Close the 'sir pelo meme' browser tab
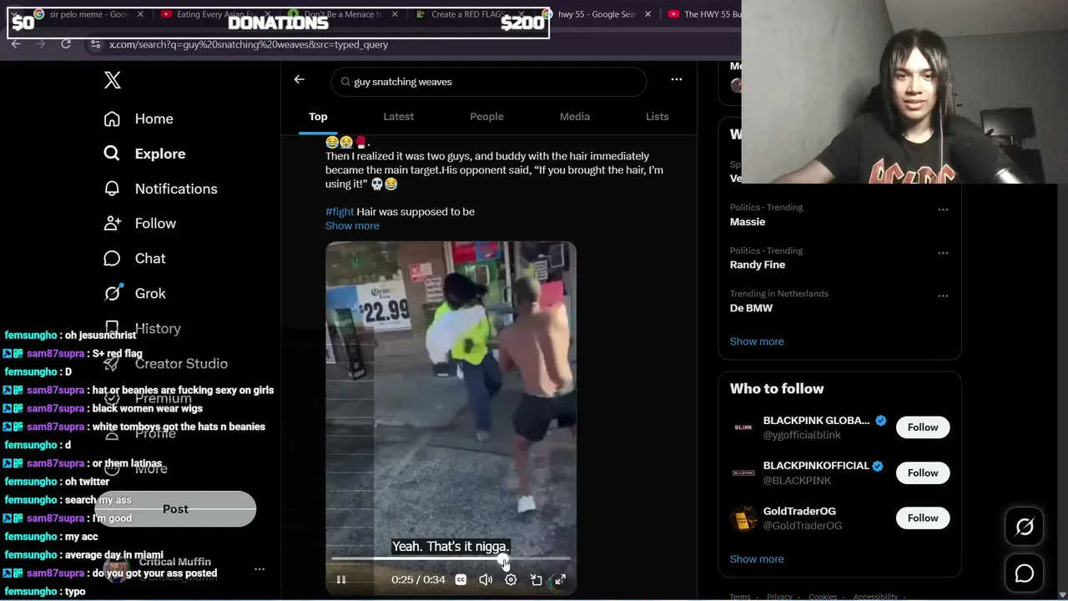 tap(140, 14)
